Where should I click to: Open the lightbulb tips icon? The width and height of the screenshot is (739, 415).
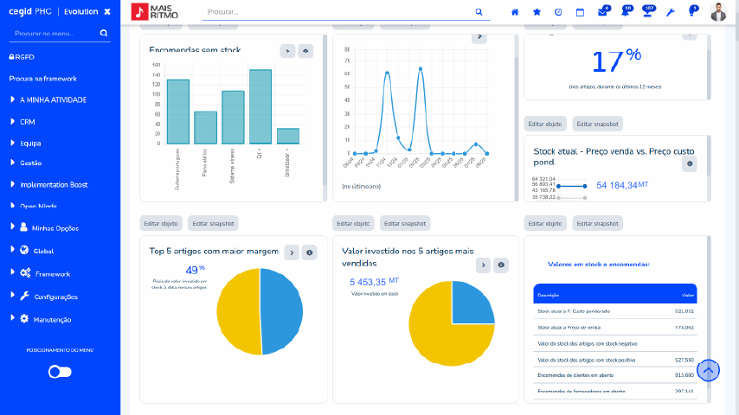pos(691,12)
